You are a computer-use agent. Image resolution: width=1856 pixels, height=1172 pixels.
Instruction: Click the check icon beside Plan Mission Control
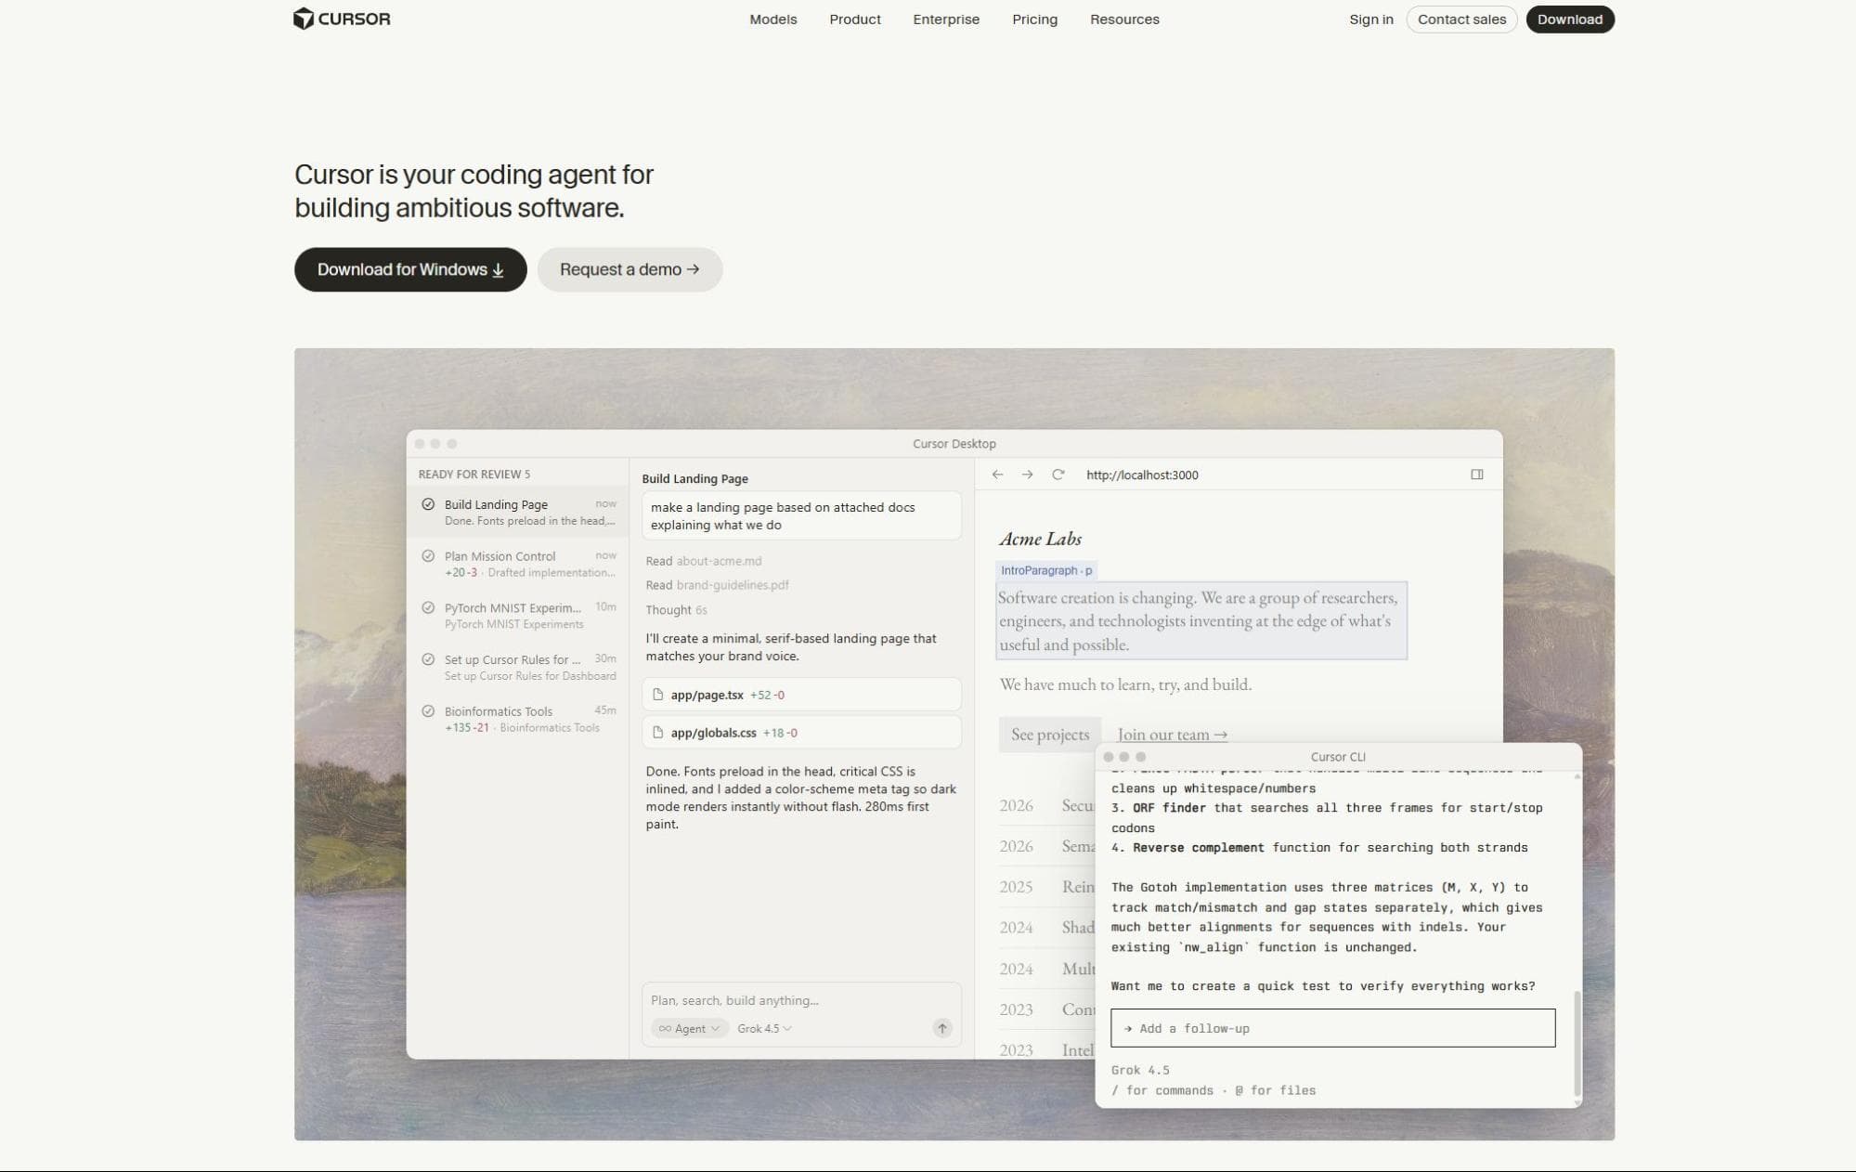[428, 556]
